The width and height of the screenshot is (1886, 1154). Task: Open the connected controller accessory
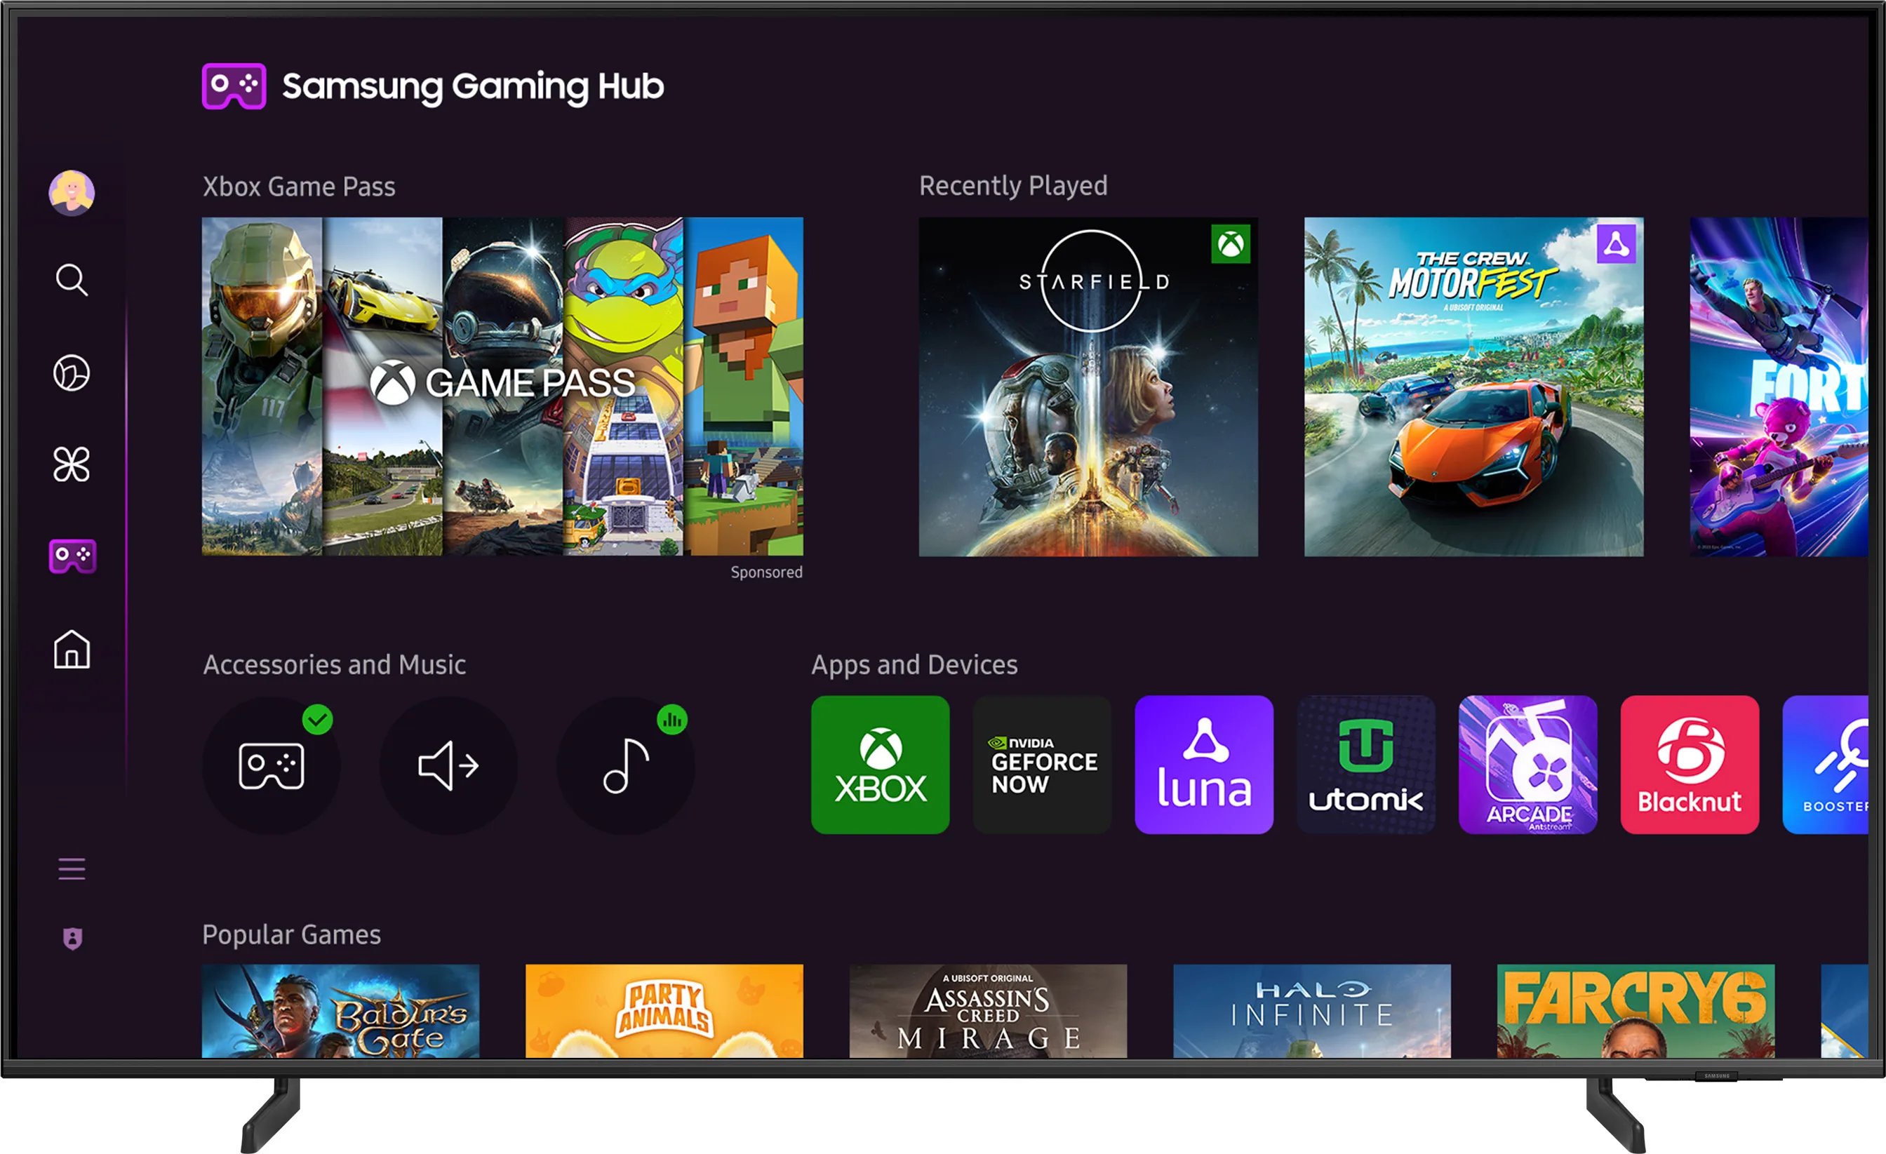(x=272, y=765)
